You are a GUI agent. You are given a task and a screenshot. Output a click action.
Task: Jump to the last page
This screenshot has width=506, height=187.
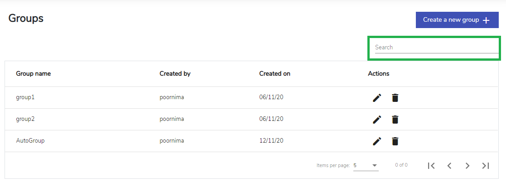(x=486, y=166)
